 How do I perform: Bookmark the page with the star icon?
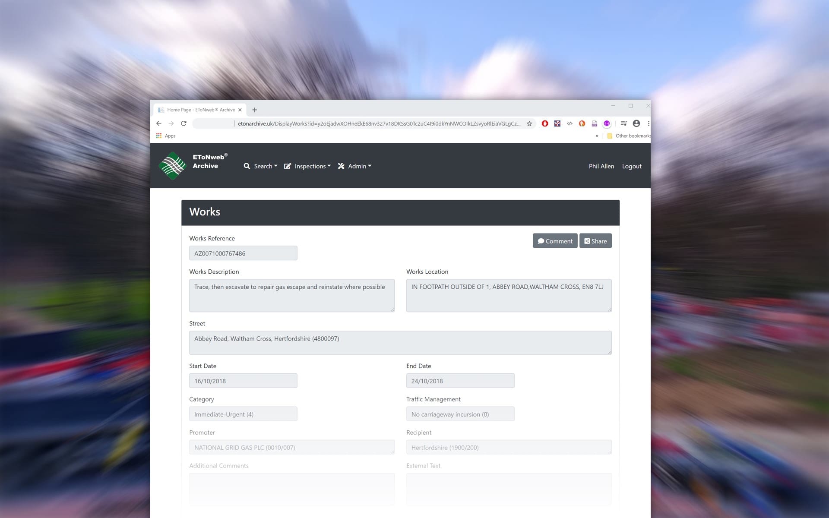529,123
